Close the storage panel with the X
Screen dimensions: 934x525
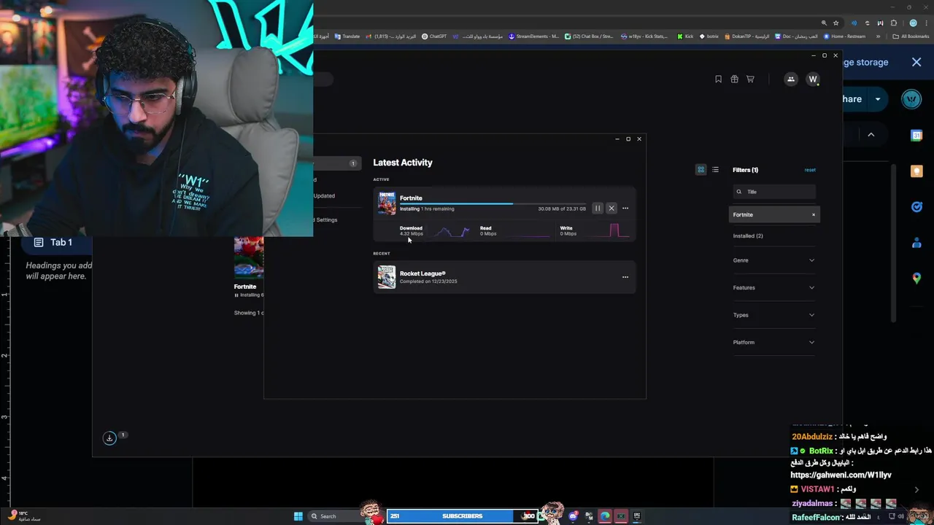coord(916,63)
